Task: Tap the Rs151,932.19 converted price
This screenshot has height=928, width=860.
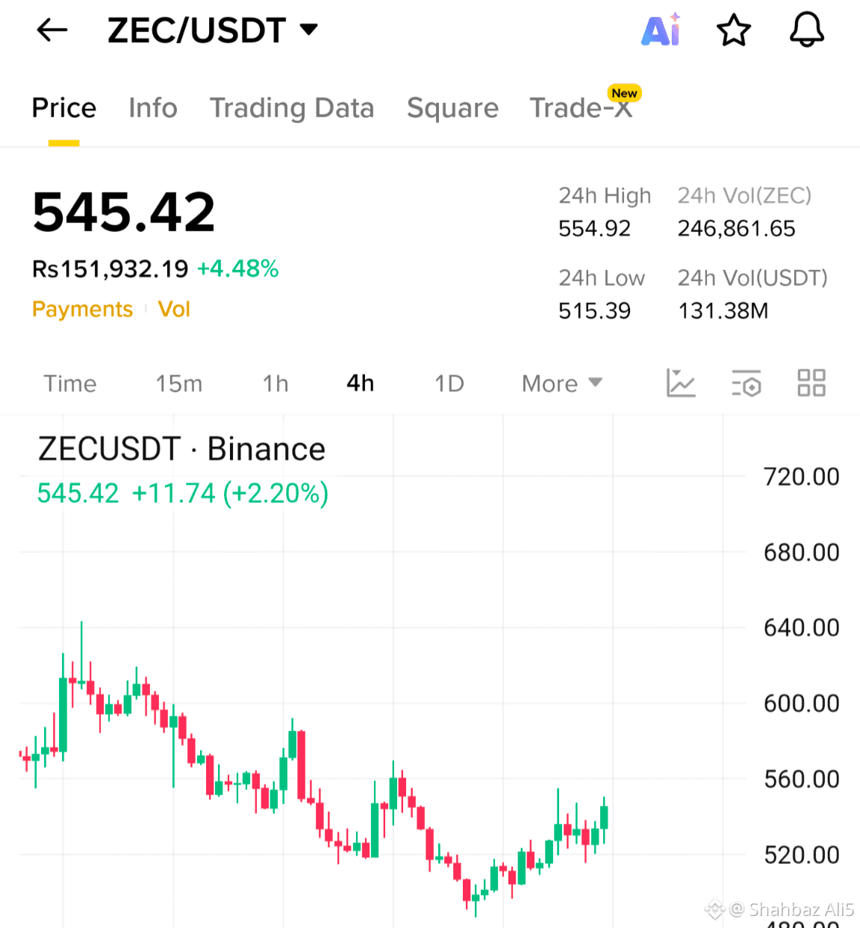Action: (x=110, y=269)
